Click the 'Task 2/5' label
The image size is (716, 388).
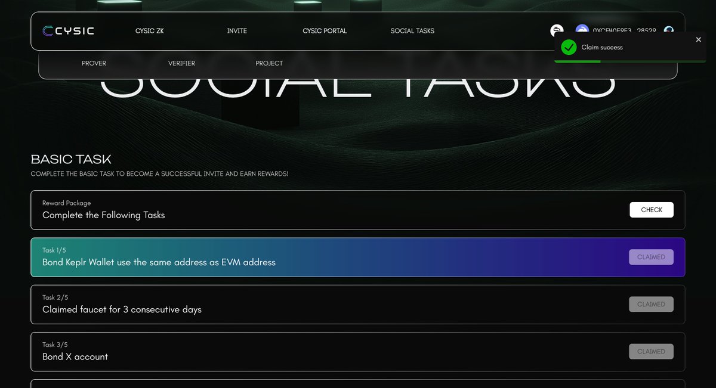pos(55,297)
